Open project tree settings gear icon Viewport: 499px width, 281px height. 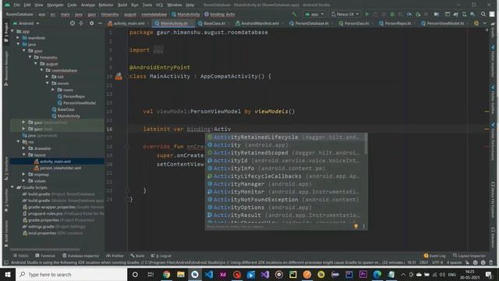click(x=91, y=23)
